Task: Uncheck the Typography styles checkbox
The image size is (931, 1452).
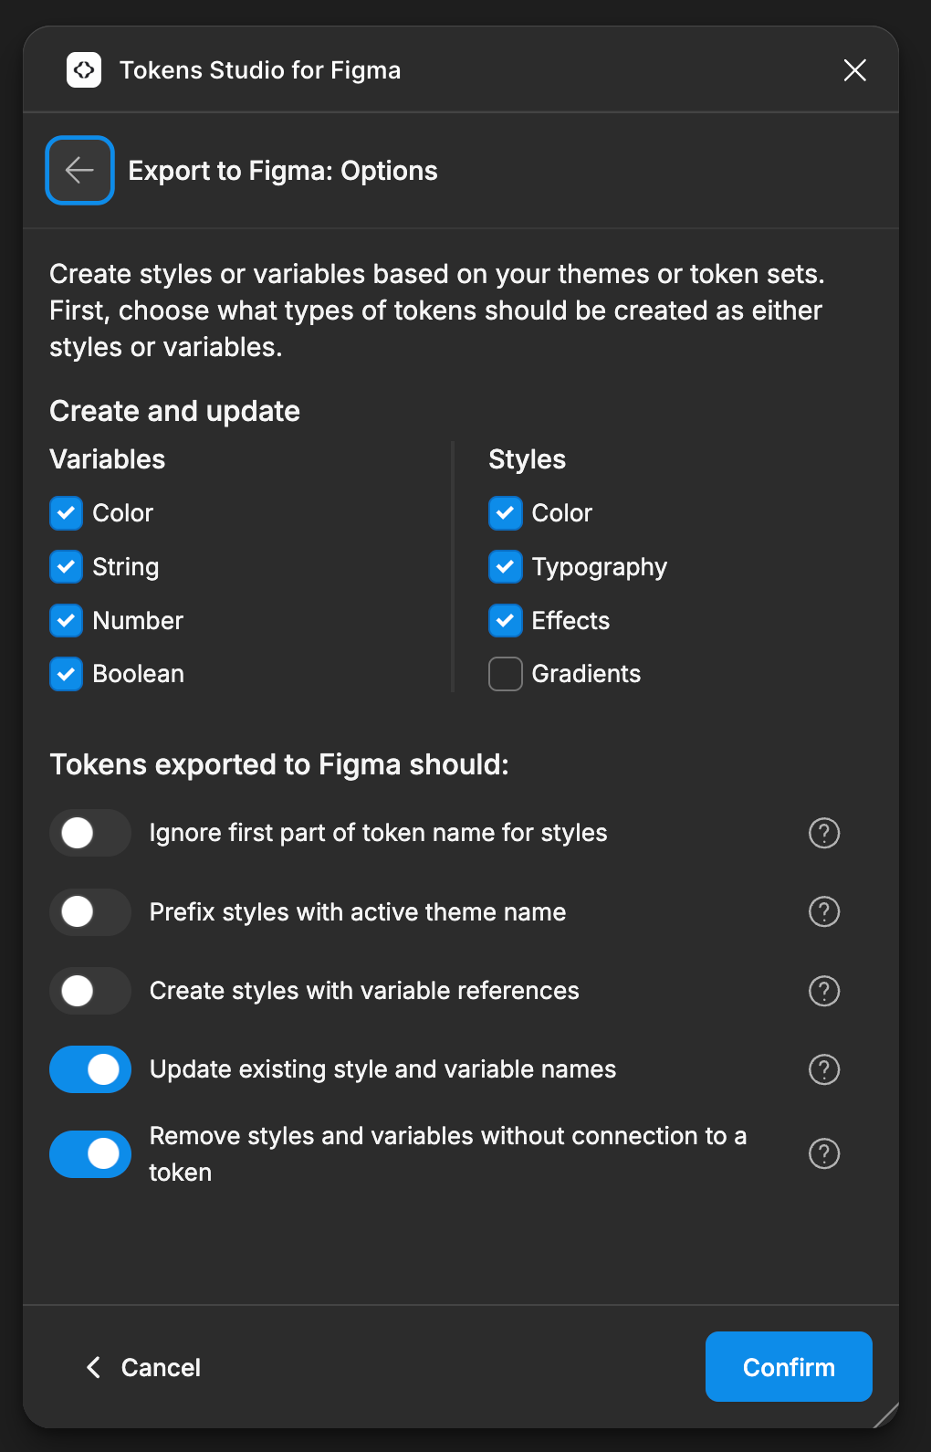Action: click(506, 567)
